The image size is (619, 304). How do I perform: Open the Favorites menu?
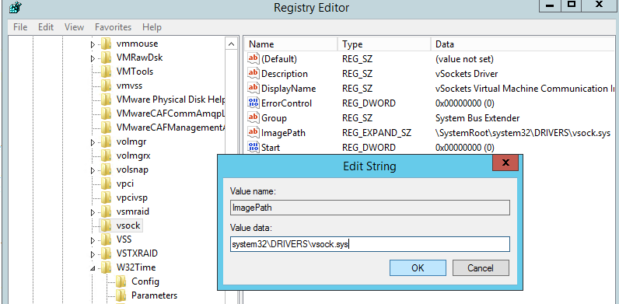click(113, 27)
